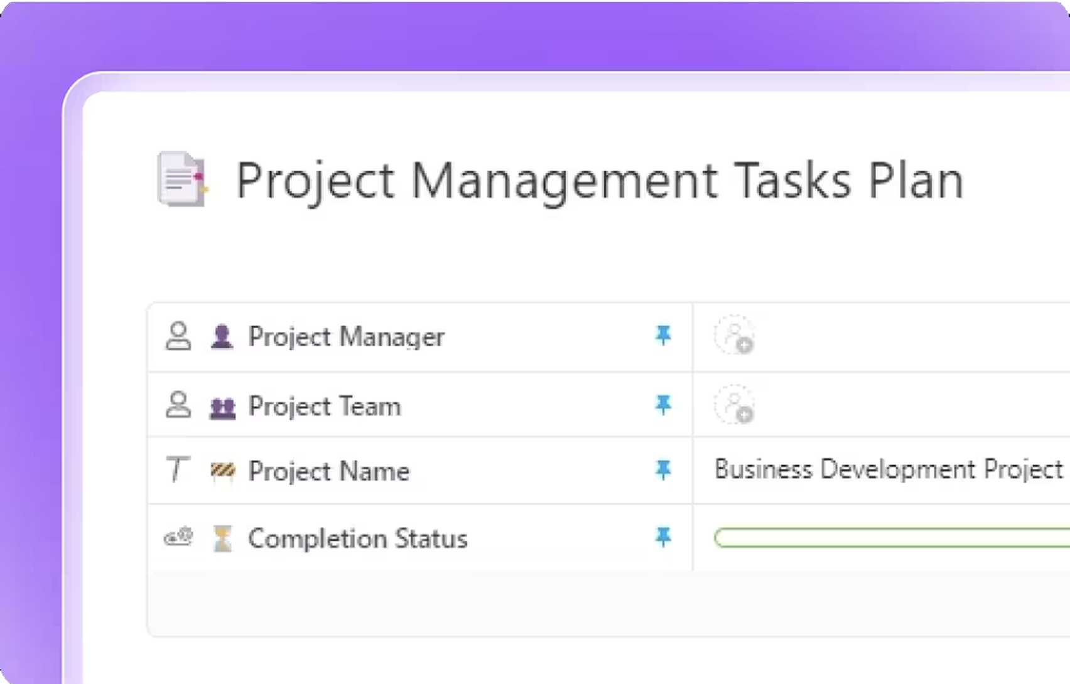Unpin the Completion Status field
Viewport: 1070px width, 684px height.
[663, 537]
